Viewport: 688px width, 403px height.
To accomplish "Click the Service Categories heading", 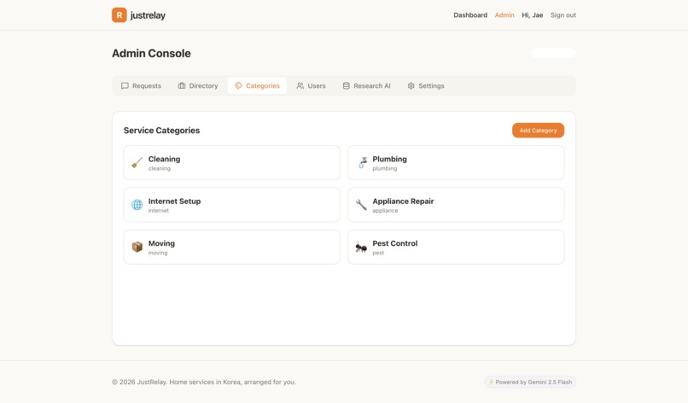I will tap(161, 131).
